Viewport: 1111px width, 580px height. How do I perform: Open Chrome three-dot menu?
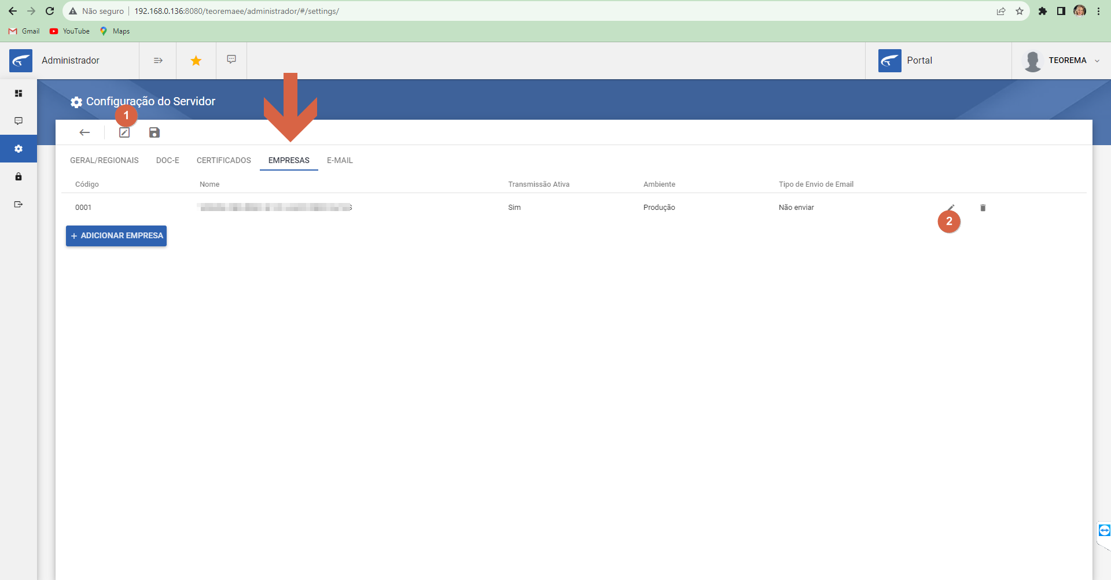[1098, 11]
